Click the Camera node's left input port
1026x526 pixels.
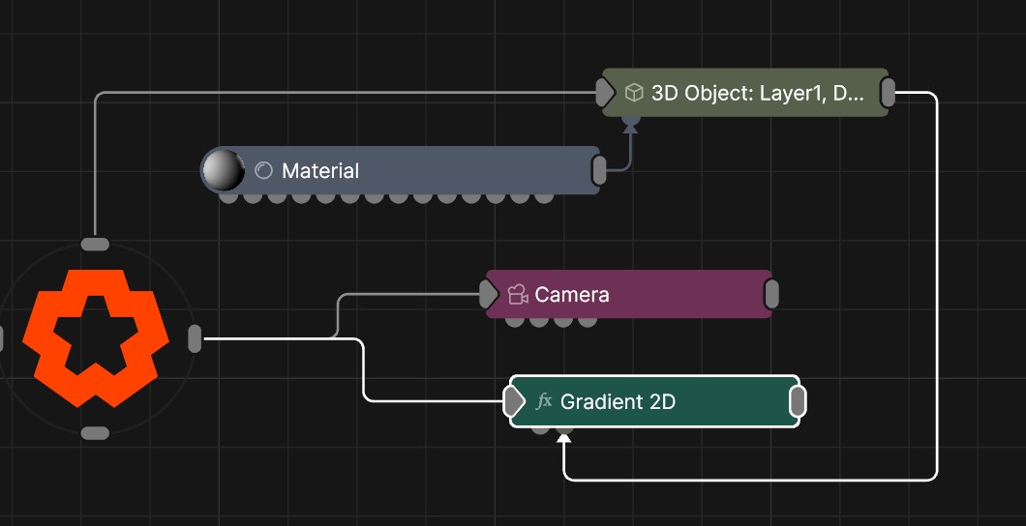tap(489, 294)
